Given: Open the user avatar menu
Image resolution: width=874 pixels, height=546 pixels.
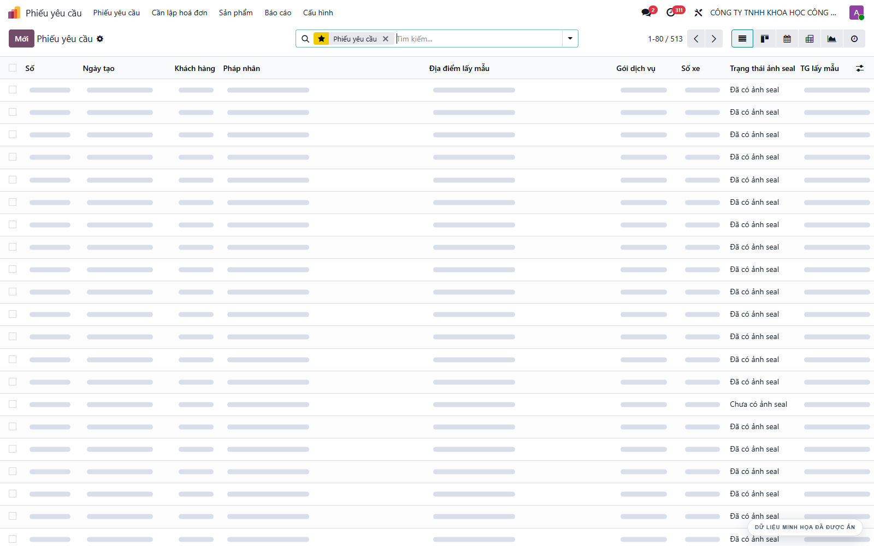Looking at the screenshot, I should coord(857,13).
